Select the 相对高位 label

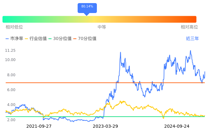189,27
